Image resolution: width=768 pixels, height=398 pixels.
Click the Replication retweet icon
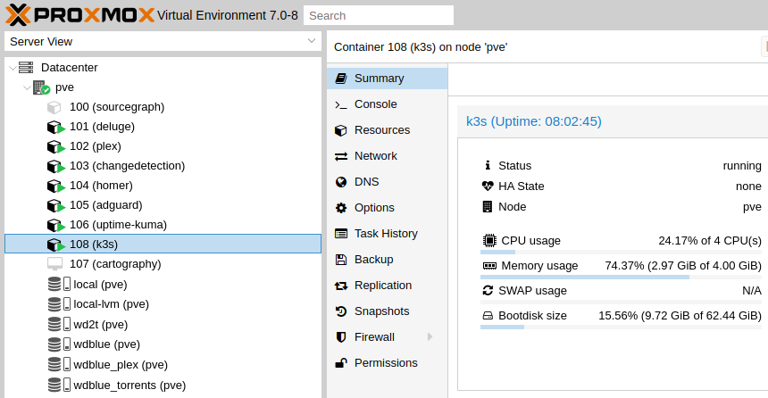pyautogui.click(x=341, y=286)
